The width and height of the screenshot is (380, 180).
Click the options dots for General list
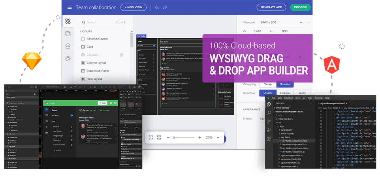71,127
